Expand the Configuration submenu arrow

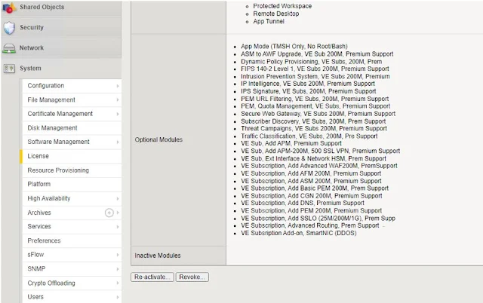coord(118,86)
